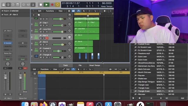Screen dimensions: 188x106
Task: Open tracks area gear settings icon
Action: 105,11
